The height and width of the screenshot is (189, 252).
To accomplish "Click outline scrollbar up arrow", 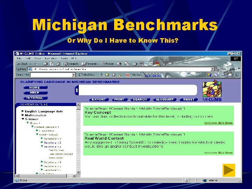I will [78, 104].
